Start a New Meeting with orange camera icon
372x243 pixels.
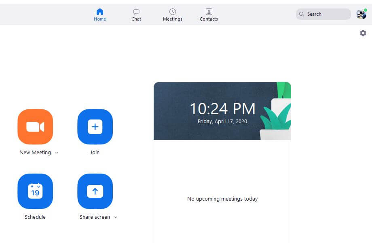coord(35,127)
